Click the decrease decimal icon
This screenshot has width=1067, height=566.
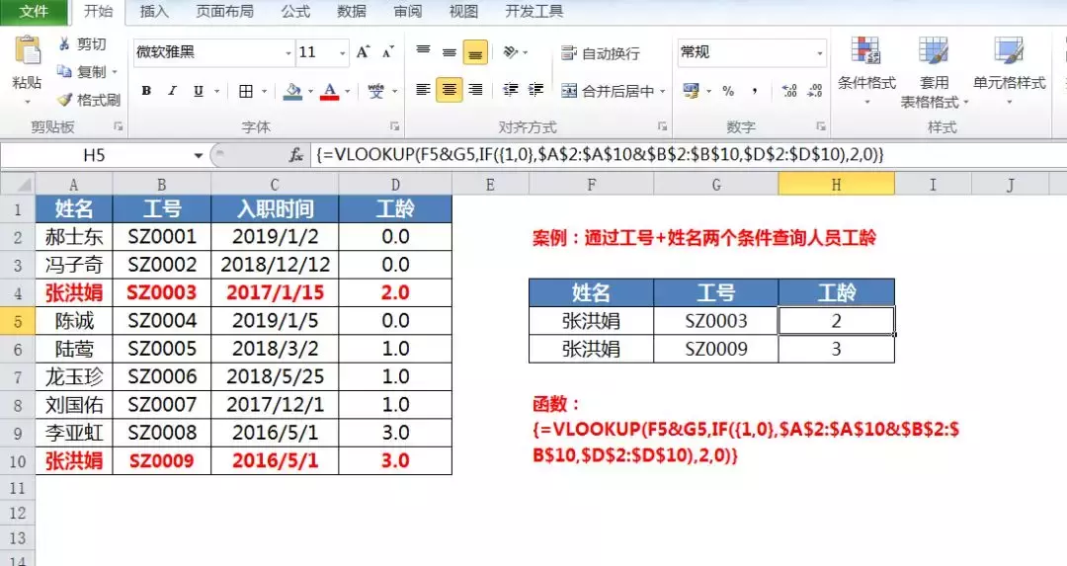[x=815, y=91]
